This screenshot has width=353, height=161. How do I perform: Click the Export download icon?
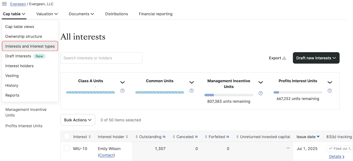(x=284, y=58)
